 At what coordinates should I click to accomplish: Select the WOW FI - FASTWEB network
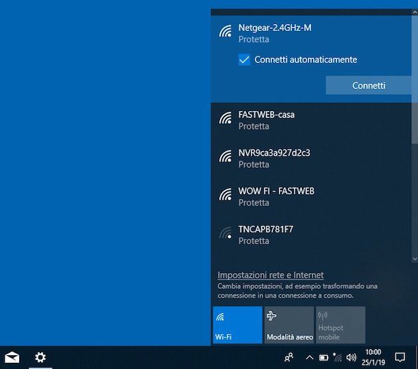276,196
